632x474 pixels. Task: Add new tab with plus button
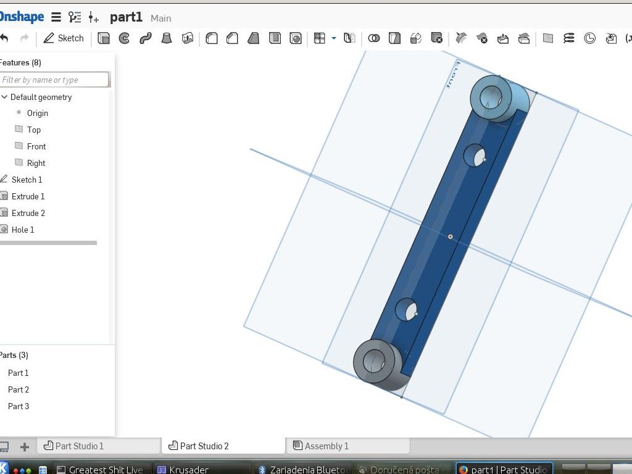click(25, 446)
